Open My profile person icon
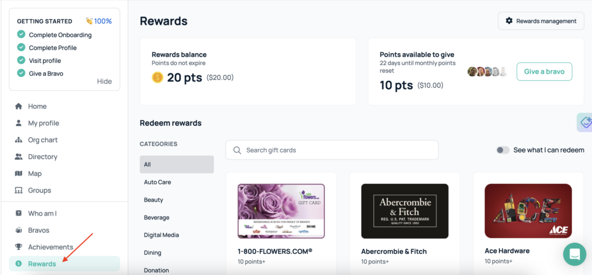Viewport: 592px width, 275px height. point(18,123)
